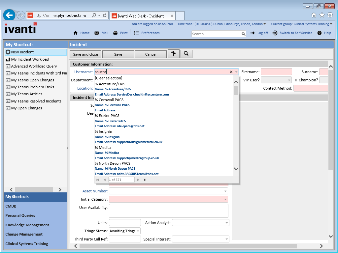
Task: Click the magnifier search toolbar button
Action: pos(186,54)
